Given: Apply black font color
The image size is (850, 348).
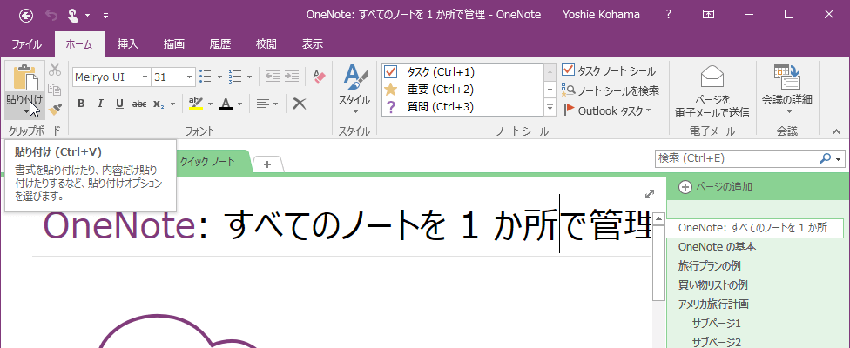Looking at the screenshot, I should pos(226,104).
